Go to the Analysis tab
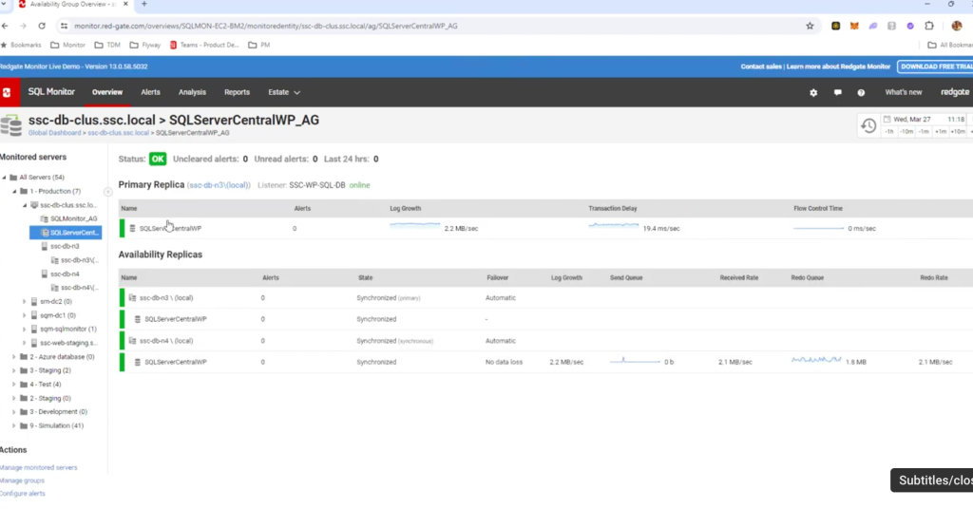 (192, 92)
